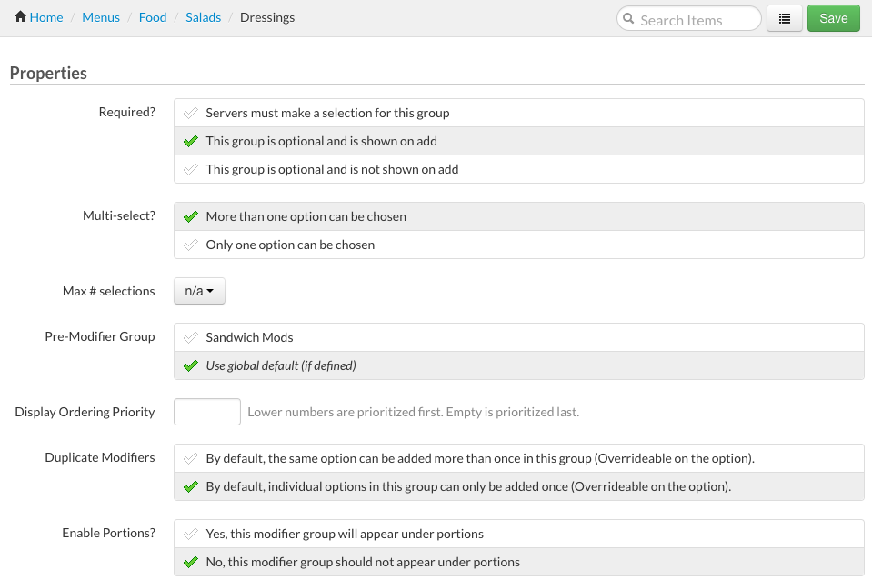This screenshot has height=580, width=872.
Task: Select 'No, this modifier group should not appear under portions'
Action: point(363,562)
